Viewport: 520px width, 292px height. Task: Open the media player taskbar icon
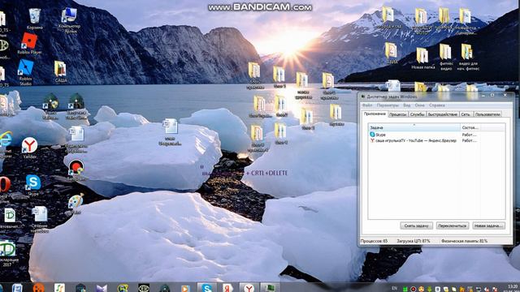click(x=185, y=288)
